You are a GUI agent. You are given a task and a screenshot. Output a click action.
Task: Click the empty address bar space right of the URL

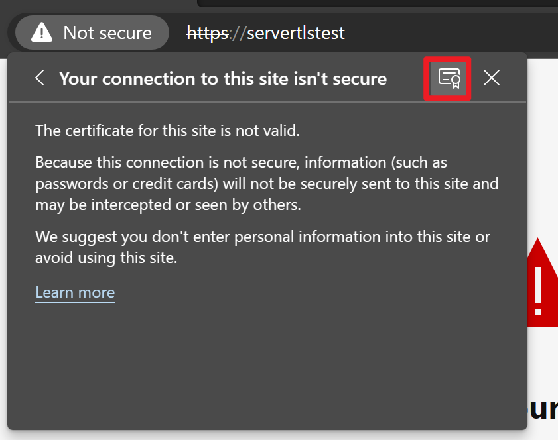[x=451, y=32]
